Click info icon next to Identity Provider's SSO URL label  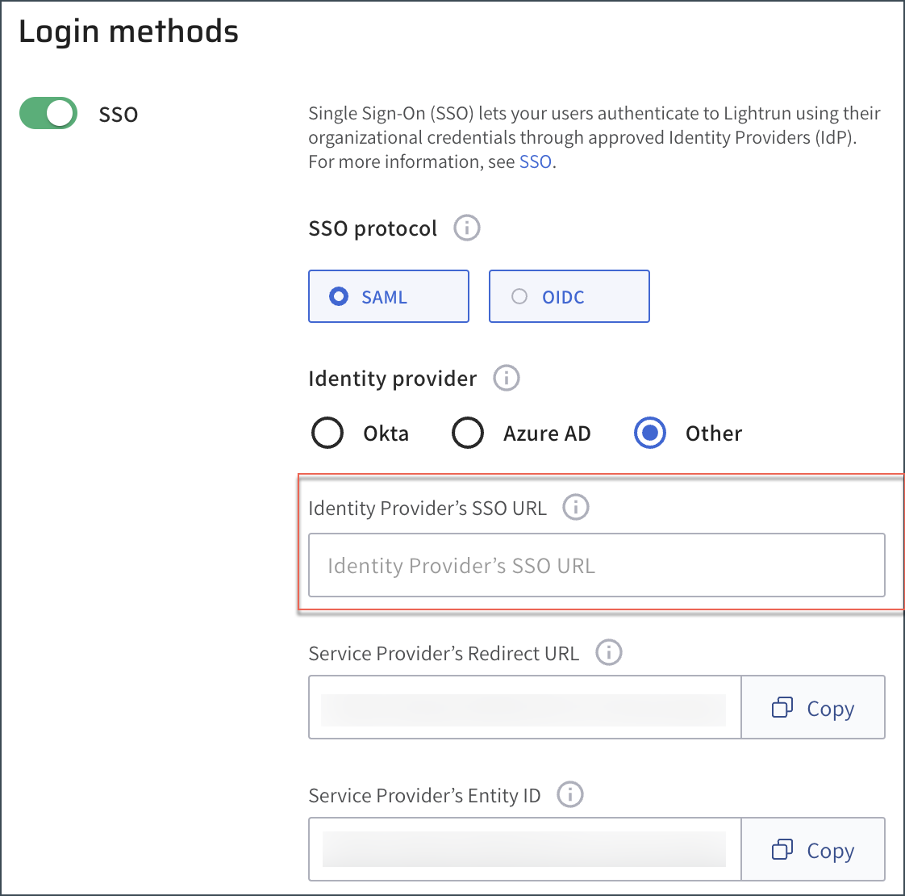575,508
